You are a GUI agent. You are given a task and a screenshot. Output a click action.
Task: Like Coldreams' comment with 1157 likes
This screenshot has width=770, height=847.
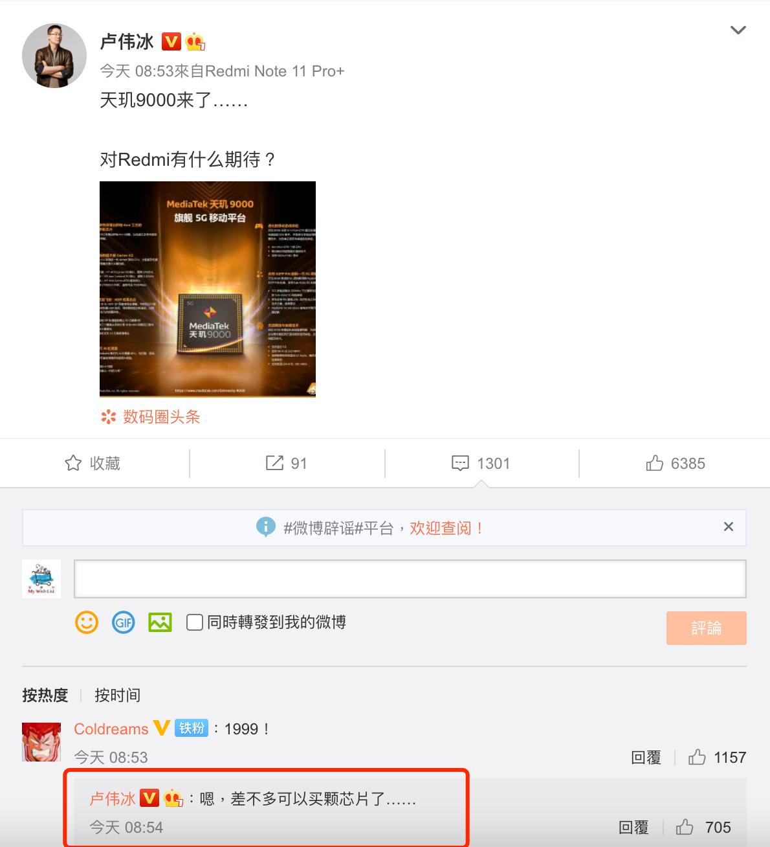pyautogui.click(x=697, y=757)
